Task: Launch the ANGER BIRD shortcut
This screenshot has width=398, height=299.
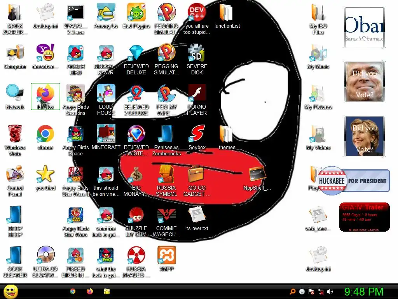Action: point(75,60)
